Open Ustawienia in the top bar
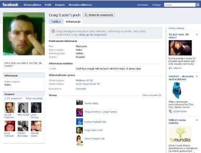This screenshot has width=201, height=153. point(143,5)
